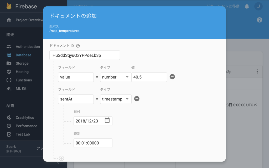Collapse the sidebar with the chevron
This screenshot has height=168, width=269.
point(58,163)
